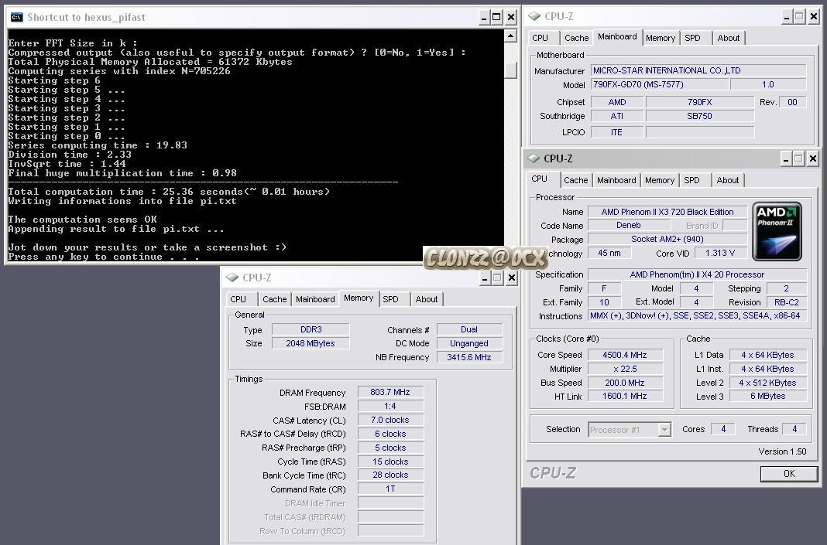The height and width of the screenshot is (545, 827).
Task: Click Command Rate value 1T
Action: tap(390, 489)
